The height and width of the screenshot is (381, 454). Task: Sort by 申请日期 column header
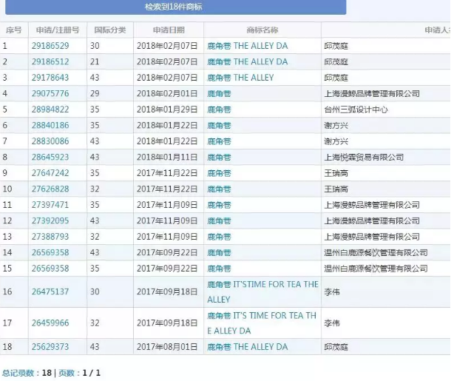point(168,30)
